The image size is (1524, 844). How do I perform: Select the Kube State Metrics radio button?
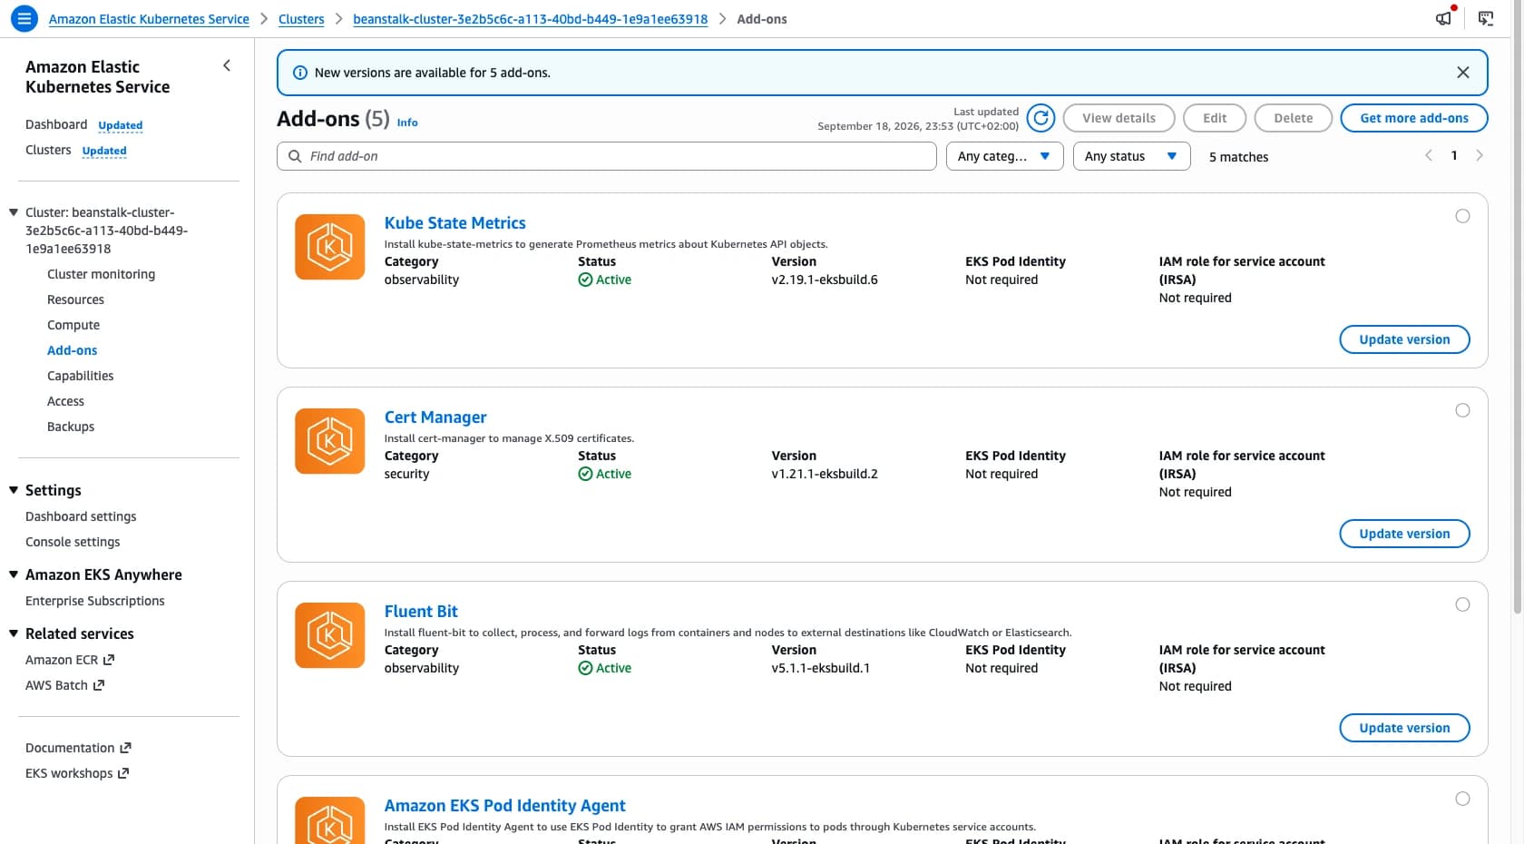pyautogui.click(x=1462, y=216)
